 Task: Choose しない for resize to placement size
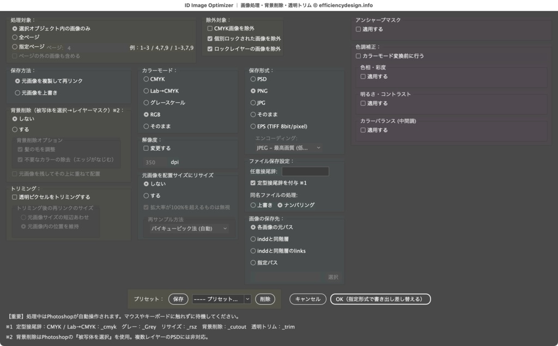click(154, 184)
